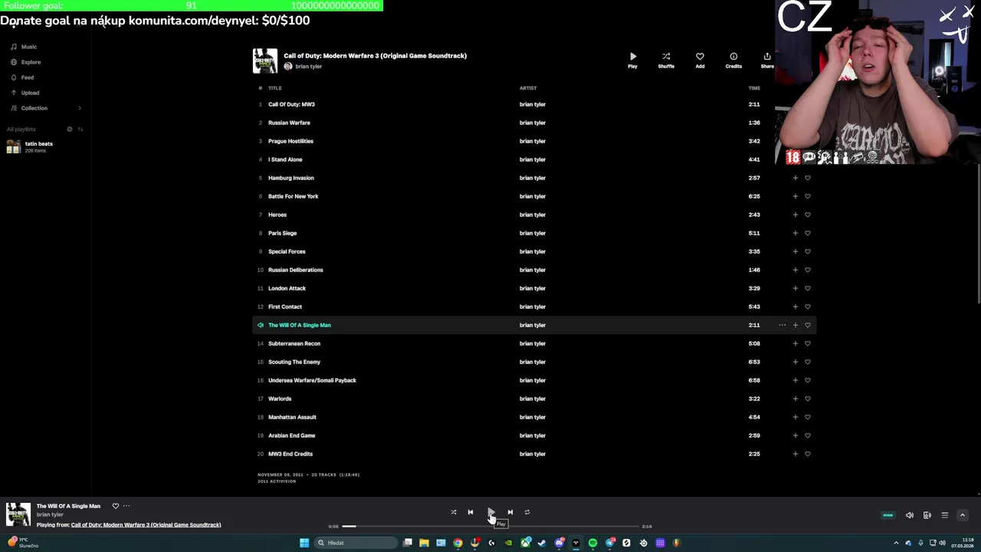Add Arabian End Game to a playlist
The height and width of the screenshot is (552, 981).
[x=795, y=435]
